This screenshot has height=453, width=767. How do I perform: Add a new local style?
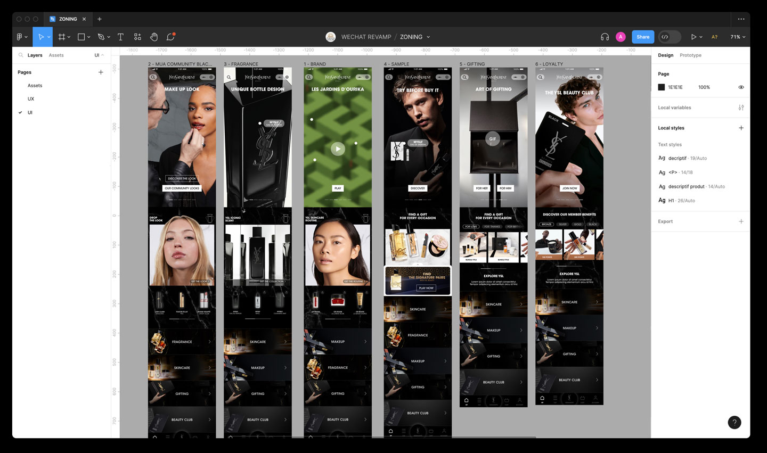click(x=741, y=128)
